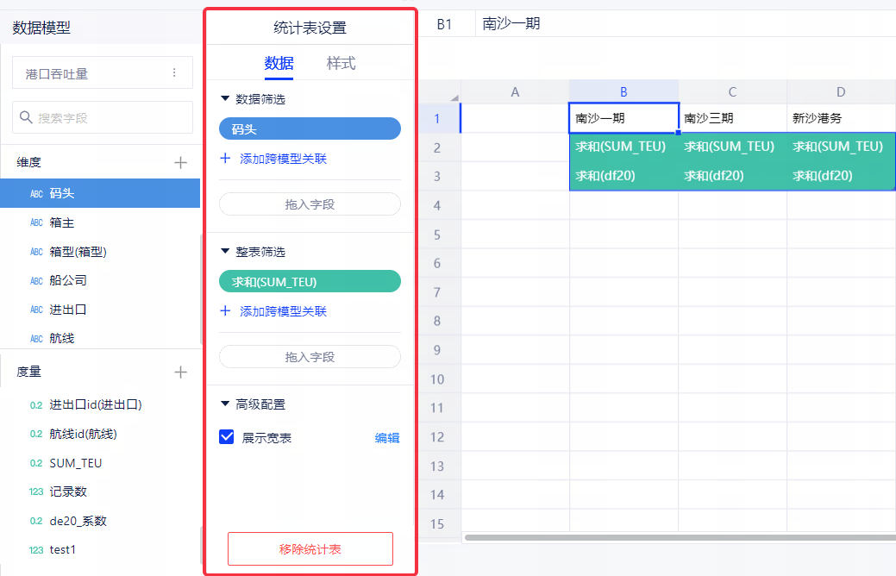Click the plus icon under 整表筛选 for 添加跨模型关联
This screenshot has width=896, height=576.
coord(226,311)
